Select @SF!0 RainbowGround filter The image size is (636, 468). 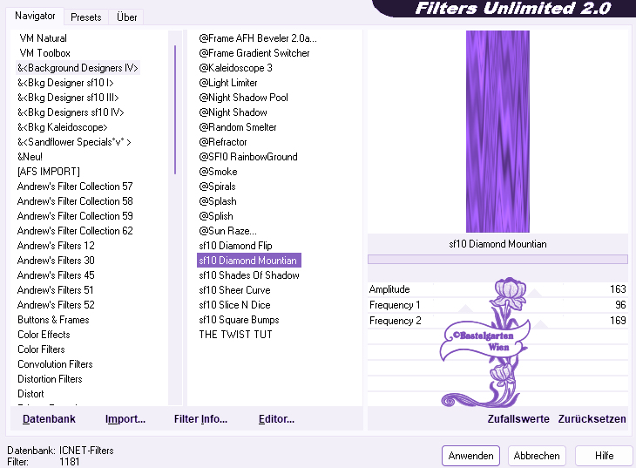[248, 157]
